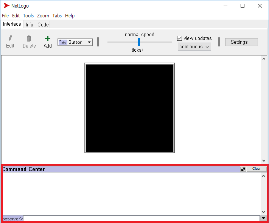
Task: Open the Tools menu
Action: tap(28, 16)
